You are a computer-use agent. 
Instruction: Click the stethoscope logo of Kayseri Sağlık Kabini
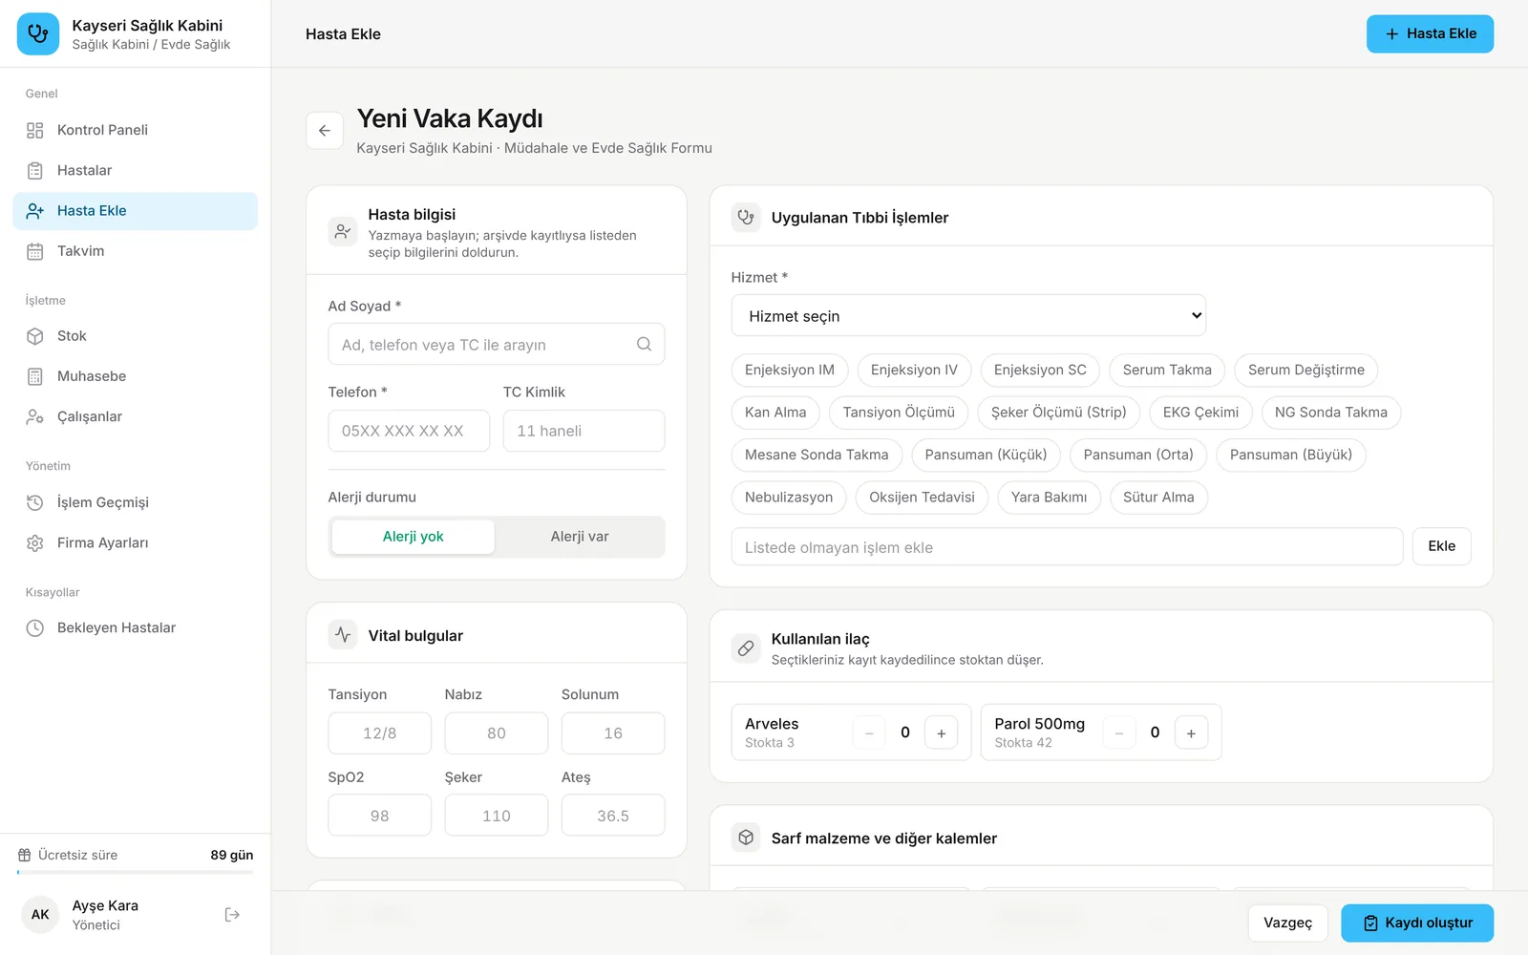click(x=38, y=33)
